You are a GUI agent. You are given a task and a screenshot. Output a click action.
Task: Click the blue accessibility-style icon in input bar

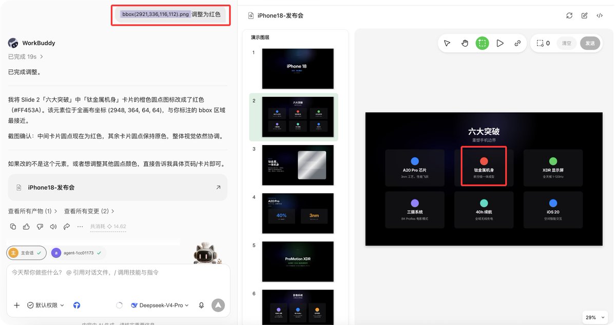pos(76,305)
